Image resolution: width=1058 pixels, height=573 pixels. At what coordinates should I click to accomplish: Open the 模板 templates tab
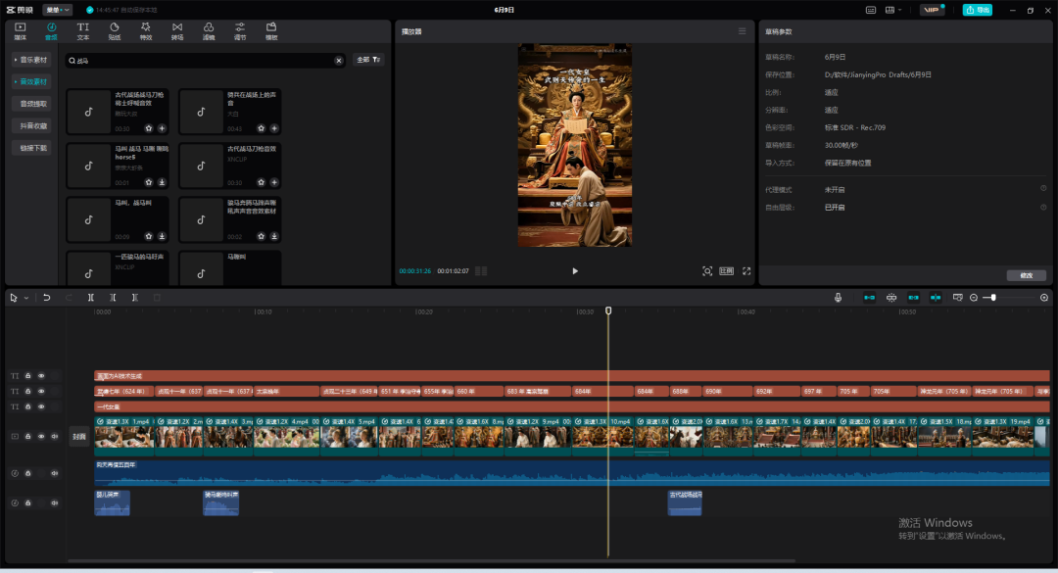pos(271,31)
